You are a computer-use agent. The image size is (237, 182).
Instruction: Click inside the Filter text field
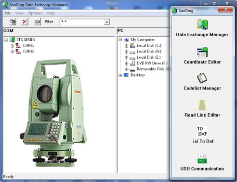pos(82,22)
